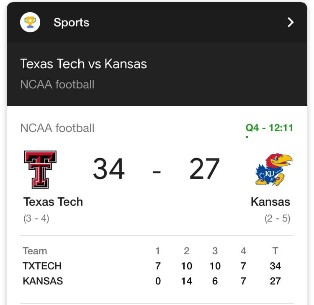Viewport: 314px width, 305px height.
Task: Click the Team column header
Action: pyautogui.click(x=35, y=251)
